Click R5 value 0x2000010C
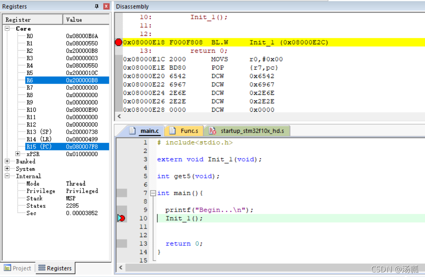The image size is (425, 277). tap(82, 73)
